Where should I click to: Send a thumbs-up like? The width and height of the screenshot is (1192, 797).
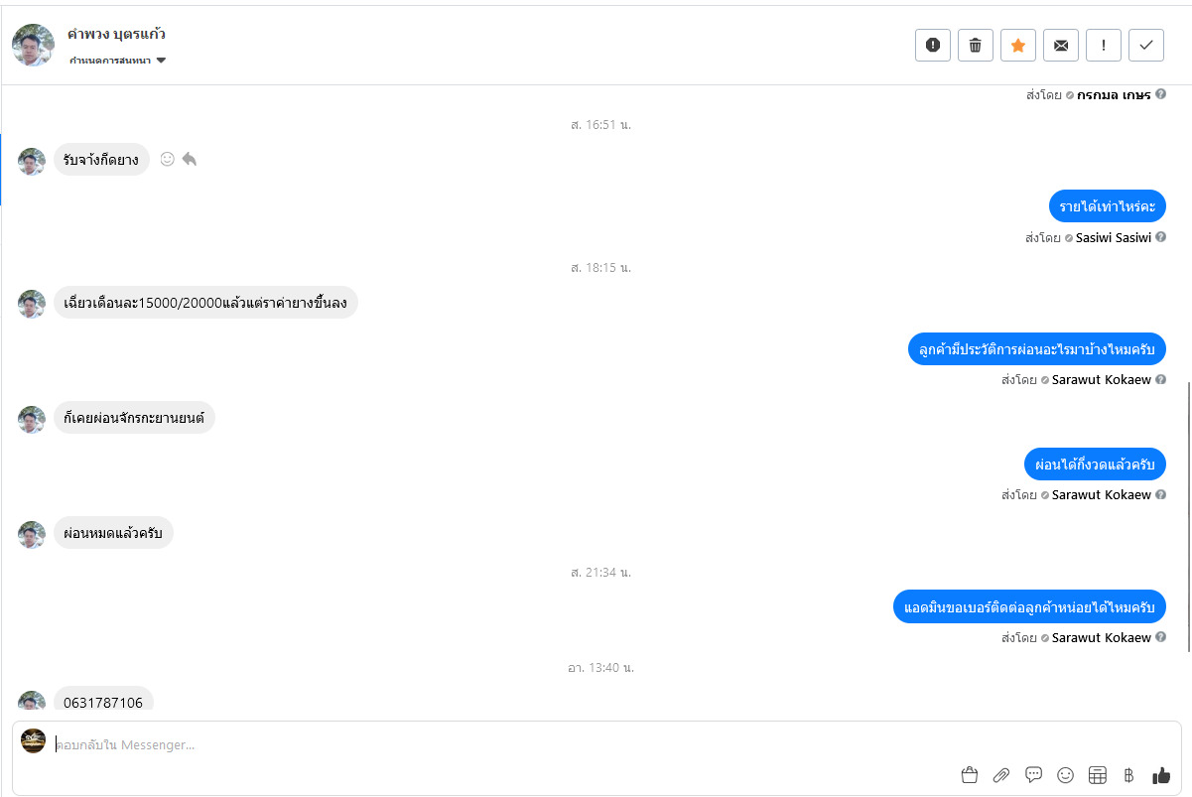(1161, 775)
